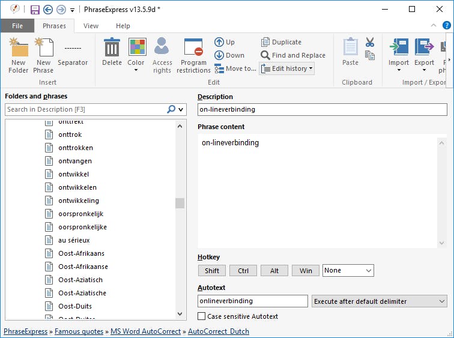Screen dimensions: 454x338
Task: Save using the floppy disk icon
Action: [x=35, y=10]
